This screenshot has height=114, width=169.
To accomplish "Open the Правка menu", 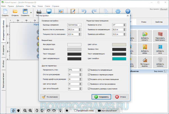I will pyautogui.click(x=11, y=6).
